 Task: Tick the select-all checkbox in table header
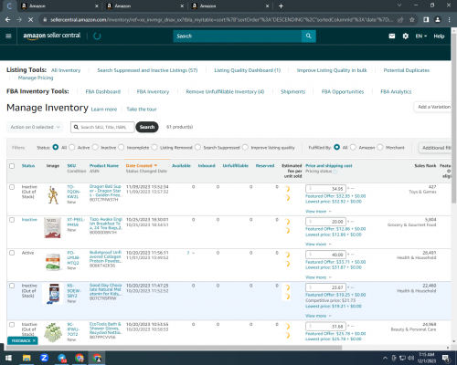(x=12, y=166)
